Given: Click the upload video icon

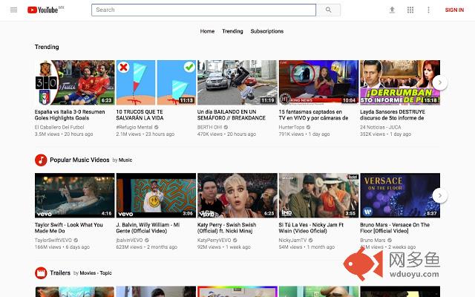Looking at the screenshot, I should click(392, 10).
